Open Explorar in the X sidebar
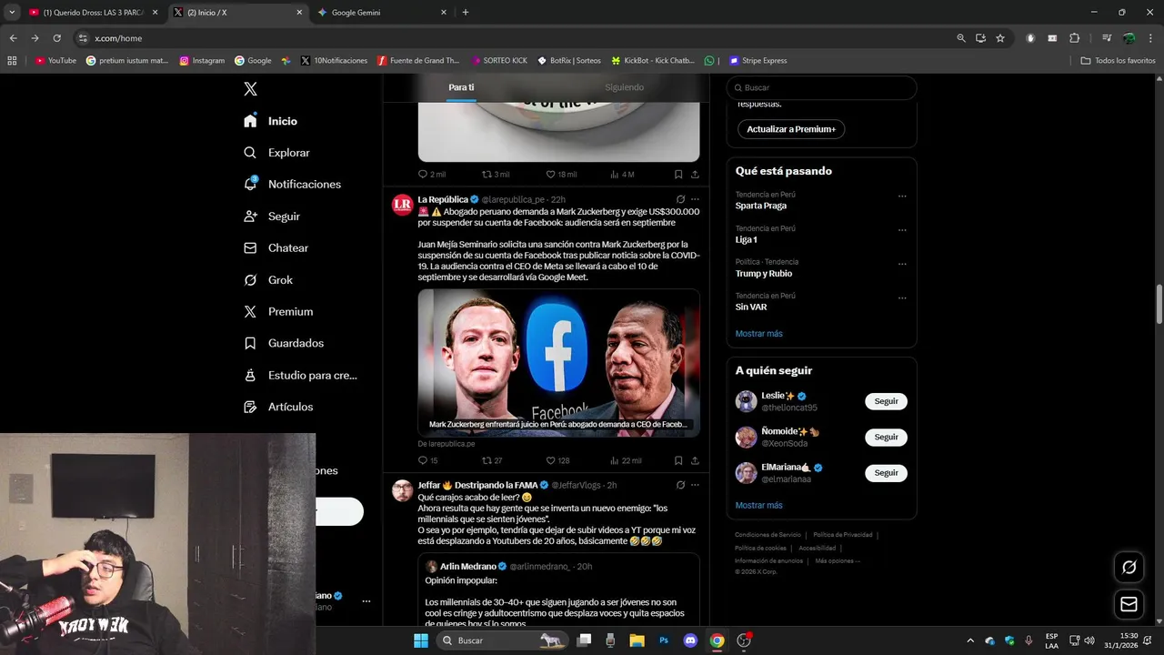 coord(277,153)
